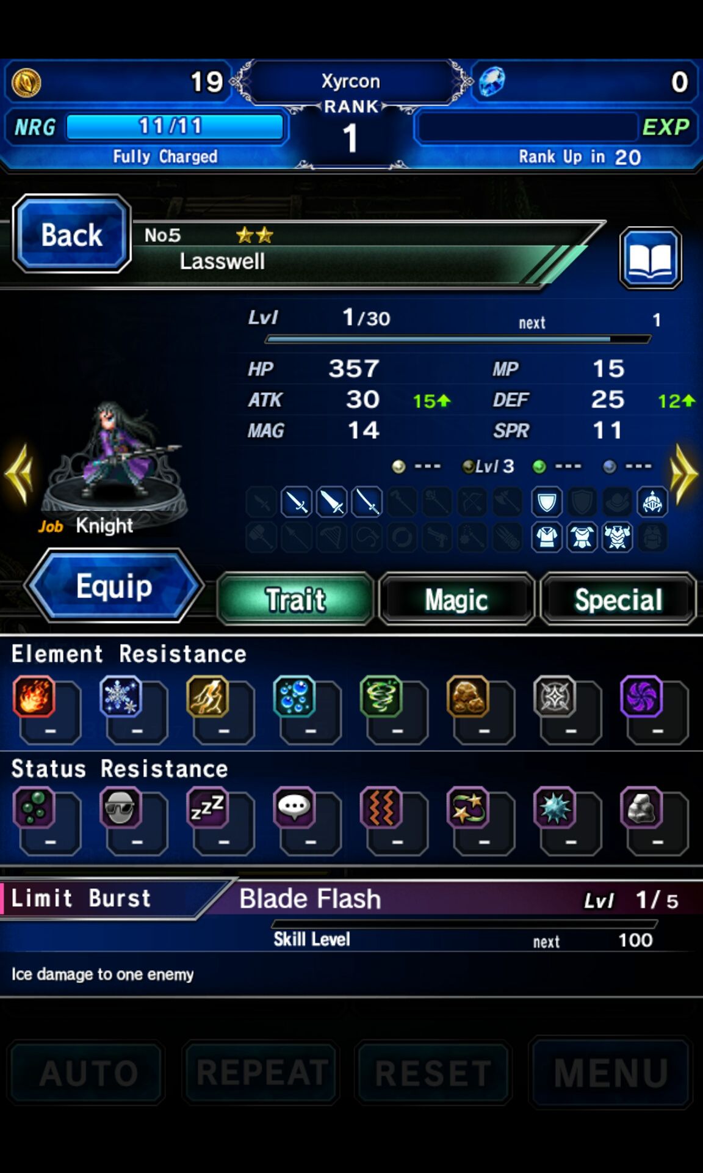Tap the ice element resistance icon
703x1173 pixels.
pos(121,696)
